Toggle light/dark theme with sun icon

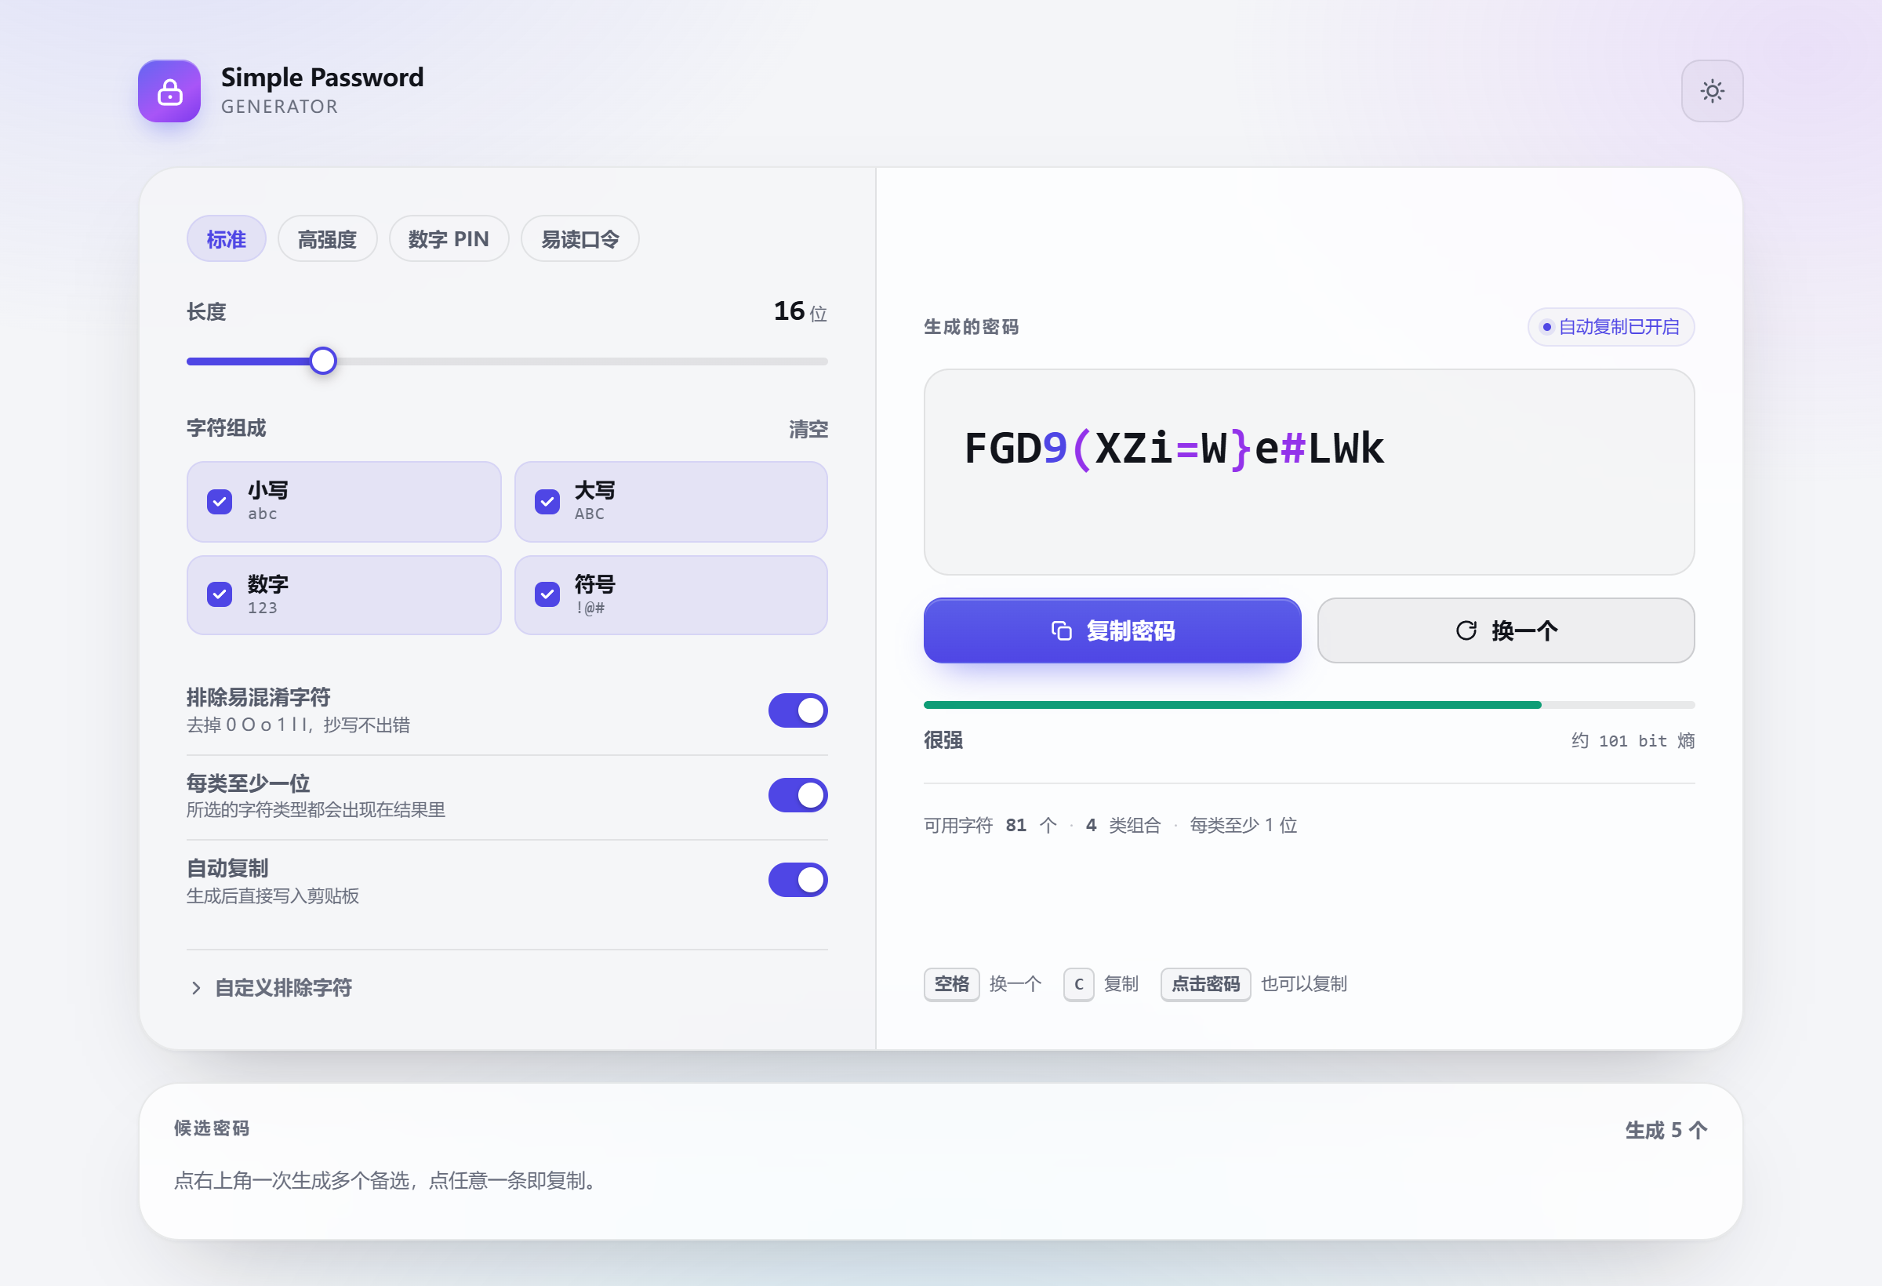coord(1712,91)
